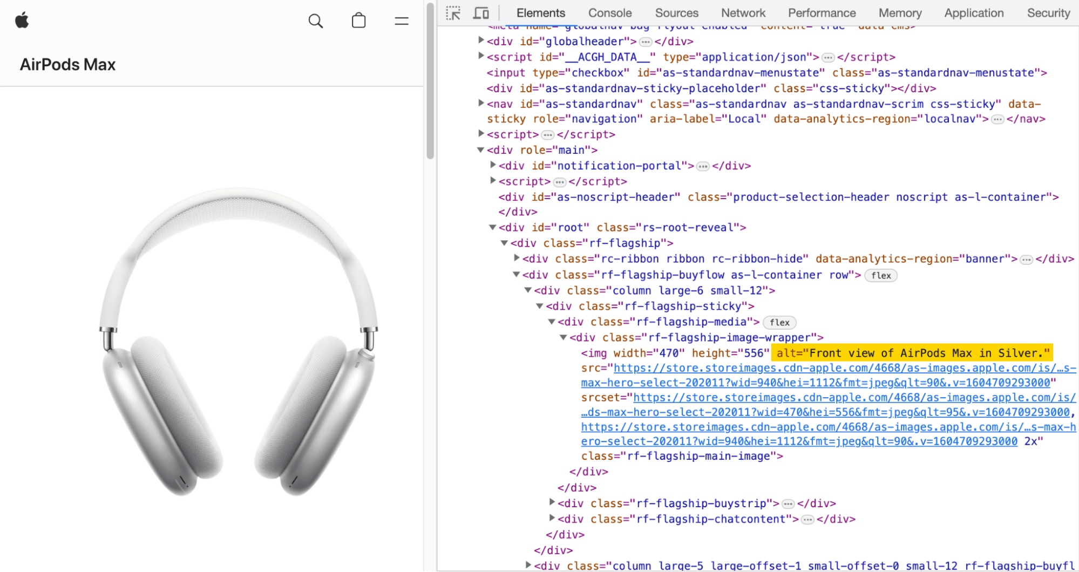Collapse the rf-flagship div
Screen dimensions: 1079x572
[x=504, y=243]
